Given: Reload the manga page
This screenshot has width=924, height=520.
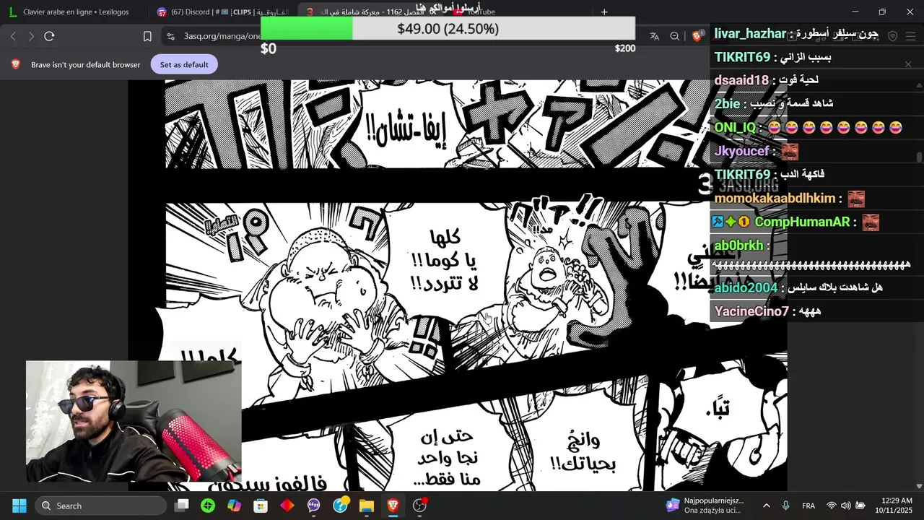Looking at the screenshot, I should coord(49,36).
